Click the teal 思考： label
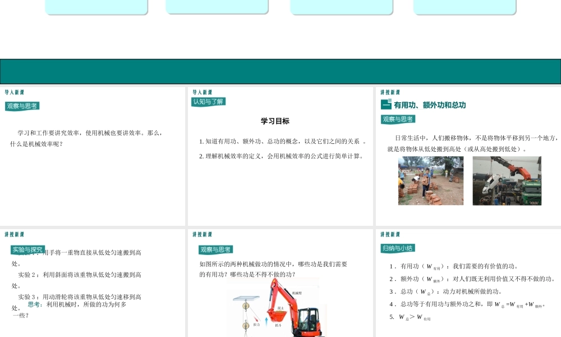 35,304
